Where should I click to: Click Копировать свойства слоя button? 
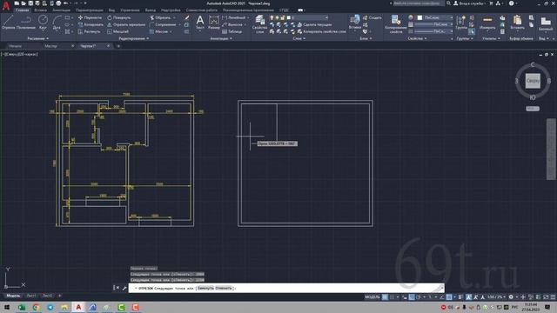tap(321, 31)
